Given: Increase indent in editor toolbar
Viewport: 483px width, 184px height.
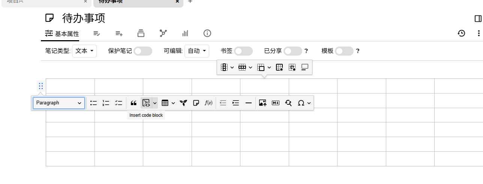Looking at the screenshot, I should 235,103.
